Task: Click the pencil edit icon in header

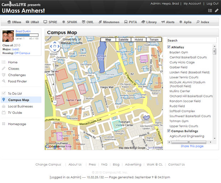Action: click(x=216, y=11)
